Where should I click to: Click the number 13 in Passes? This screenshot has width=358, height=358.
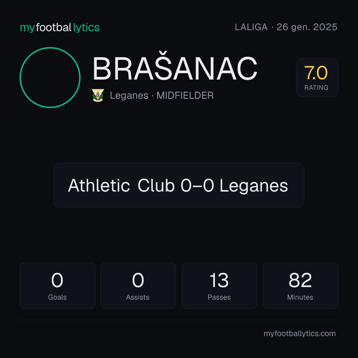219,280
